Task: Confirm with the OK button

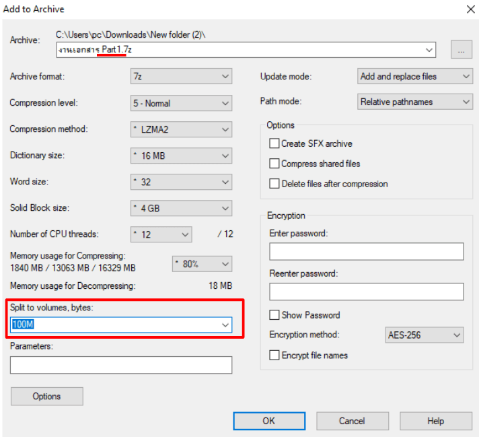Action: 269,421
